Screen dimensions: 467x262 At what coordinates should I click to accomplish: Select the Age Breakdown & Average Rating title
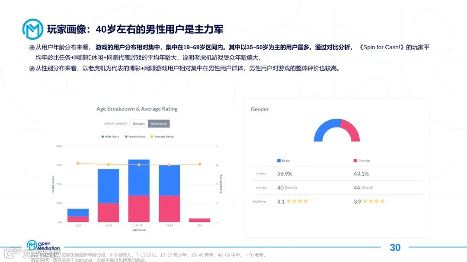(x=136, y=108)
